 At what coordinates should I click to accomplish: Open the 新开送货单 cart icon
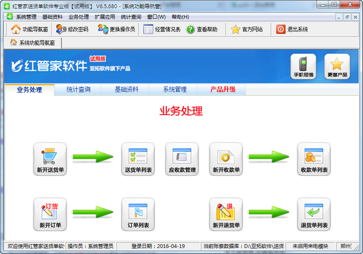(x=50, y=155)
